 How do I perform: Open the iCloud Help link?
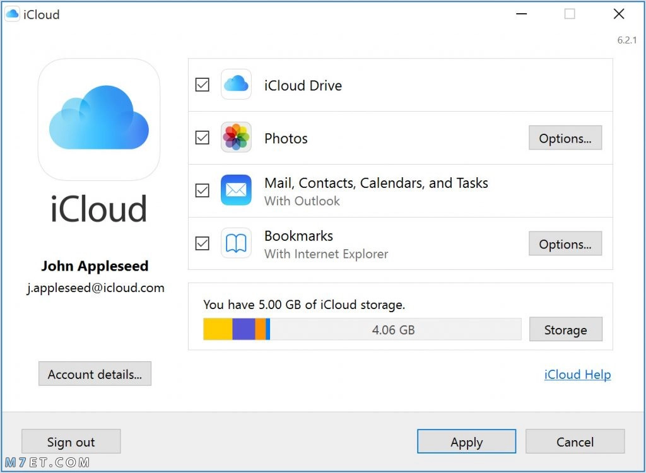pos(578,374)
